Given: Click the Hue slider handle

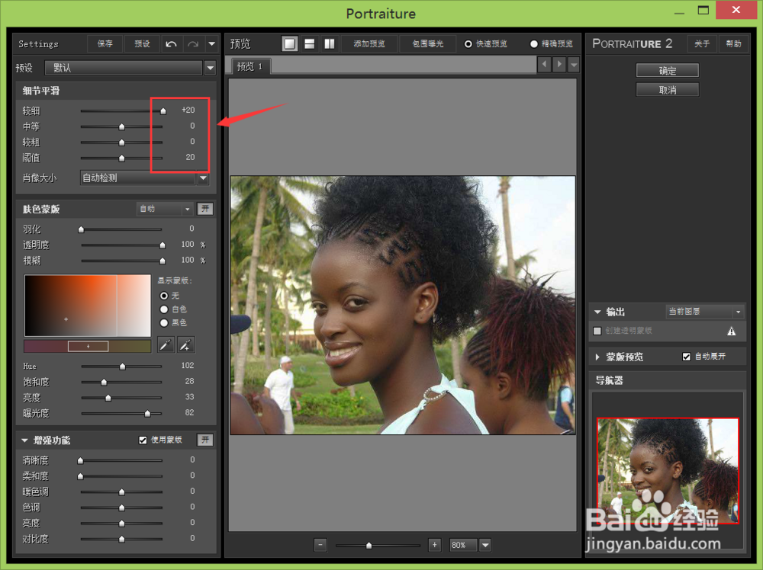Looking at the screenshot, I should [123, 367].
